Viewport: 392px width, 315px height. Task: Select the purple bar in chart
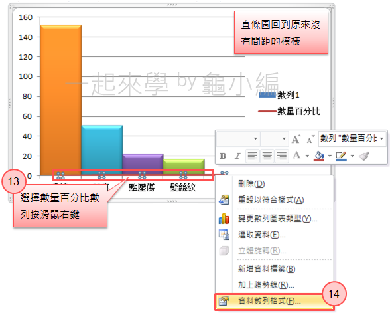pyautogui.click(x=143, y=163)
